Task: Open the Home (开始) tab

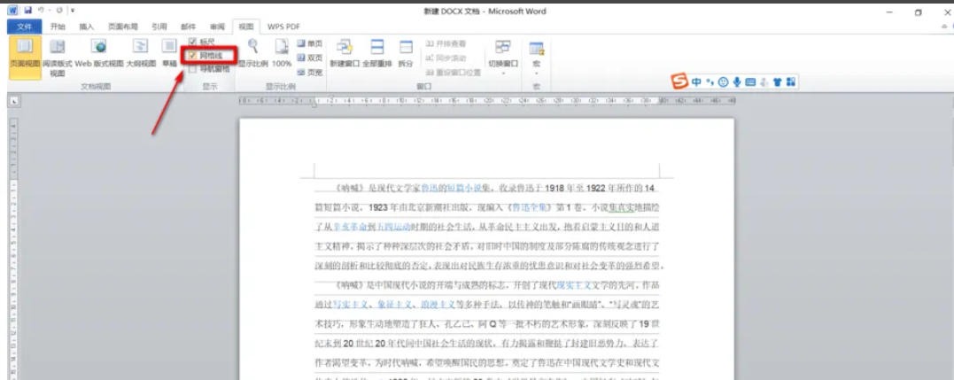Action: click(x=58, y=27)
